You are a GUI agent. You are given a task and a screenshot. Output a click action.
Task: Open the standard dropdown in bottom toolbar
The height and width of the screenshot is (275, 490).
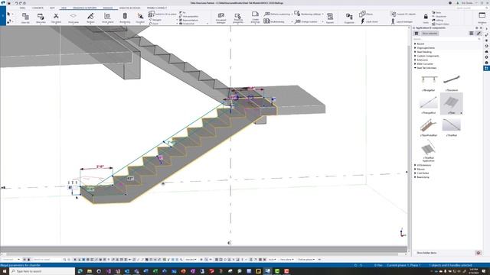pyautogui.click(x=191, y=260)
